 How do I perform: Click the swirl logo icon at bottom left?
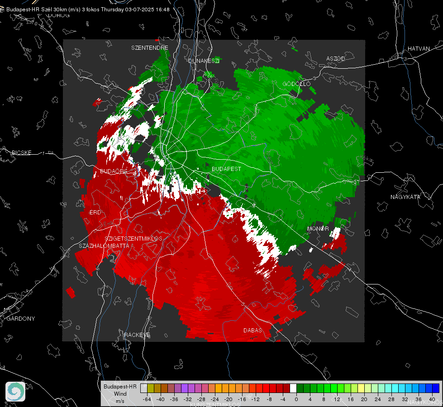point(15,392)
